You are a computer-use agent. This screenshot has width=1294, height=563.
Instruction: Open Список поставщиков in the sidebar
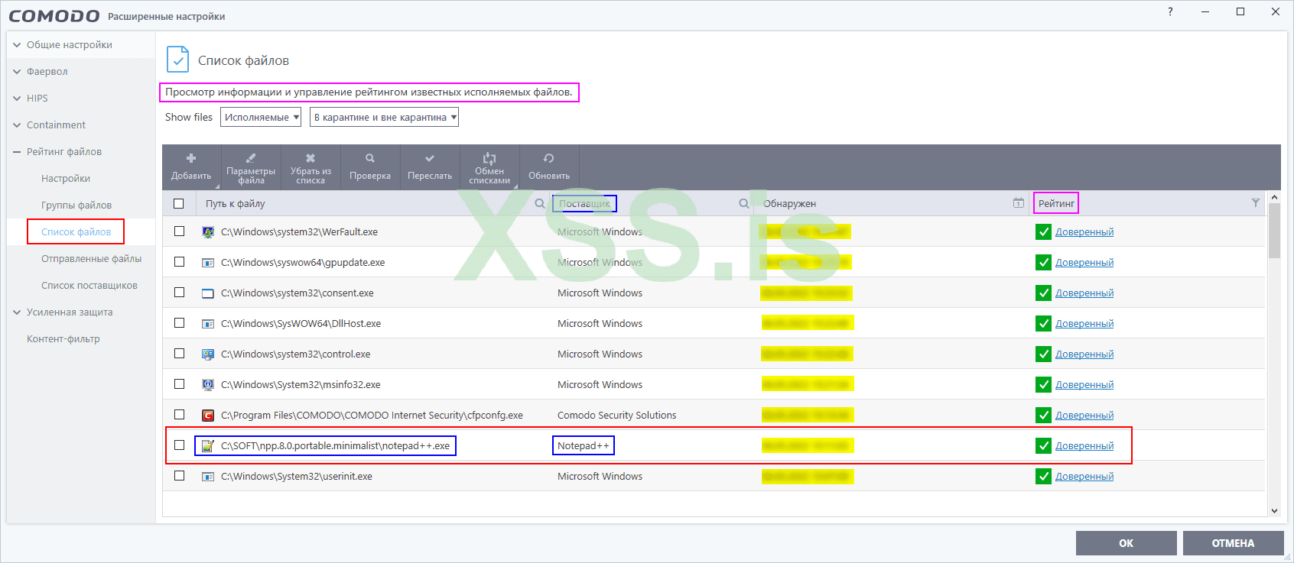[x=89, y=286]
